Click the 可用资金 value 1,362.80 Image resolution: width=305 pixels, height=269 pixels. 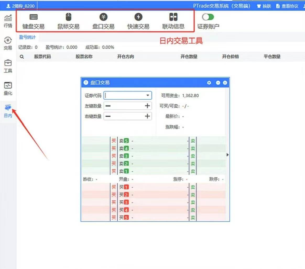pos(190,96)
